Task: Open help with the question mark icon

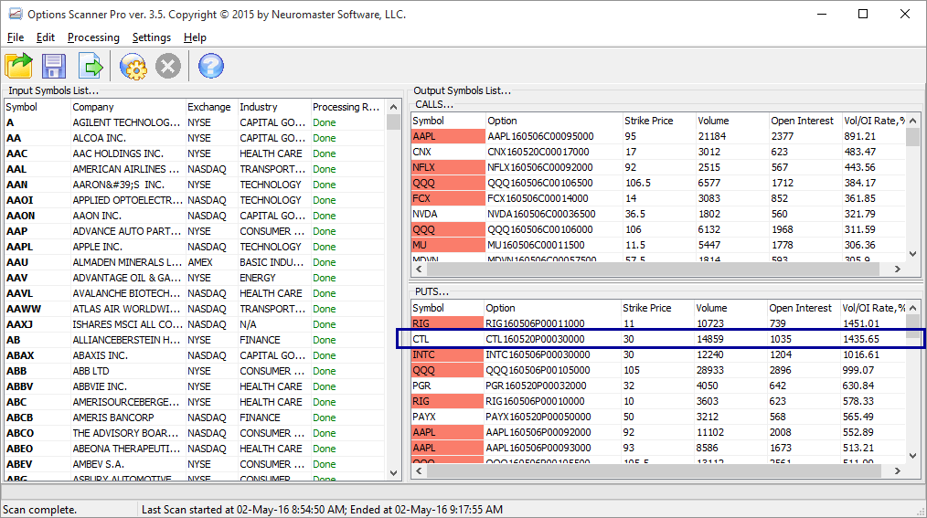Action: pyautogui.click(x=210, y=66)
